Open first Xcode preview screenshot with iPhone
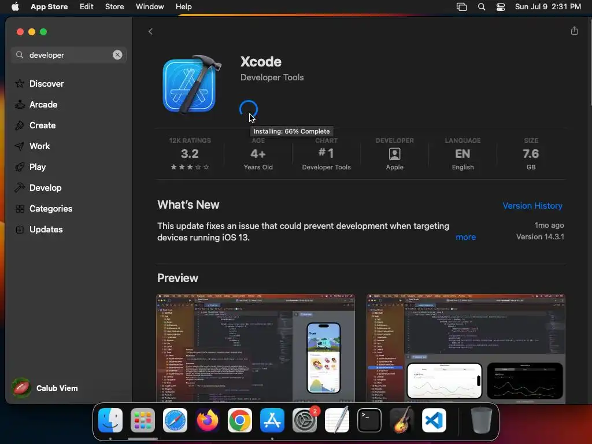This screenshot has width=592, height=444. coord(256,348)
